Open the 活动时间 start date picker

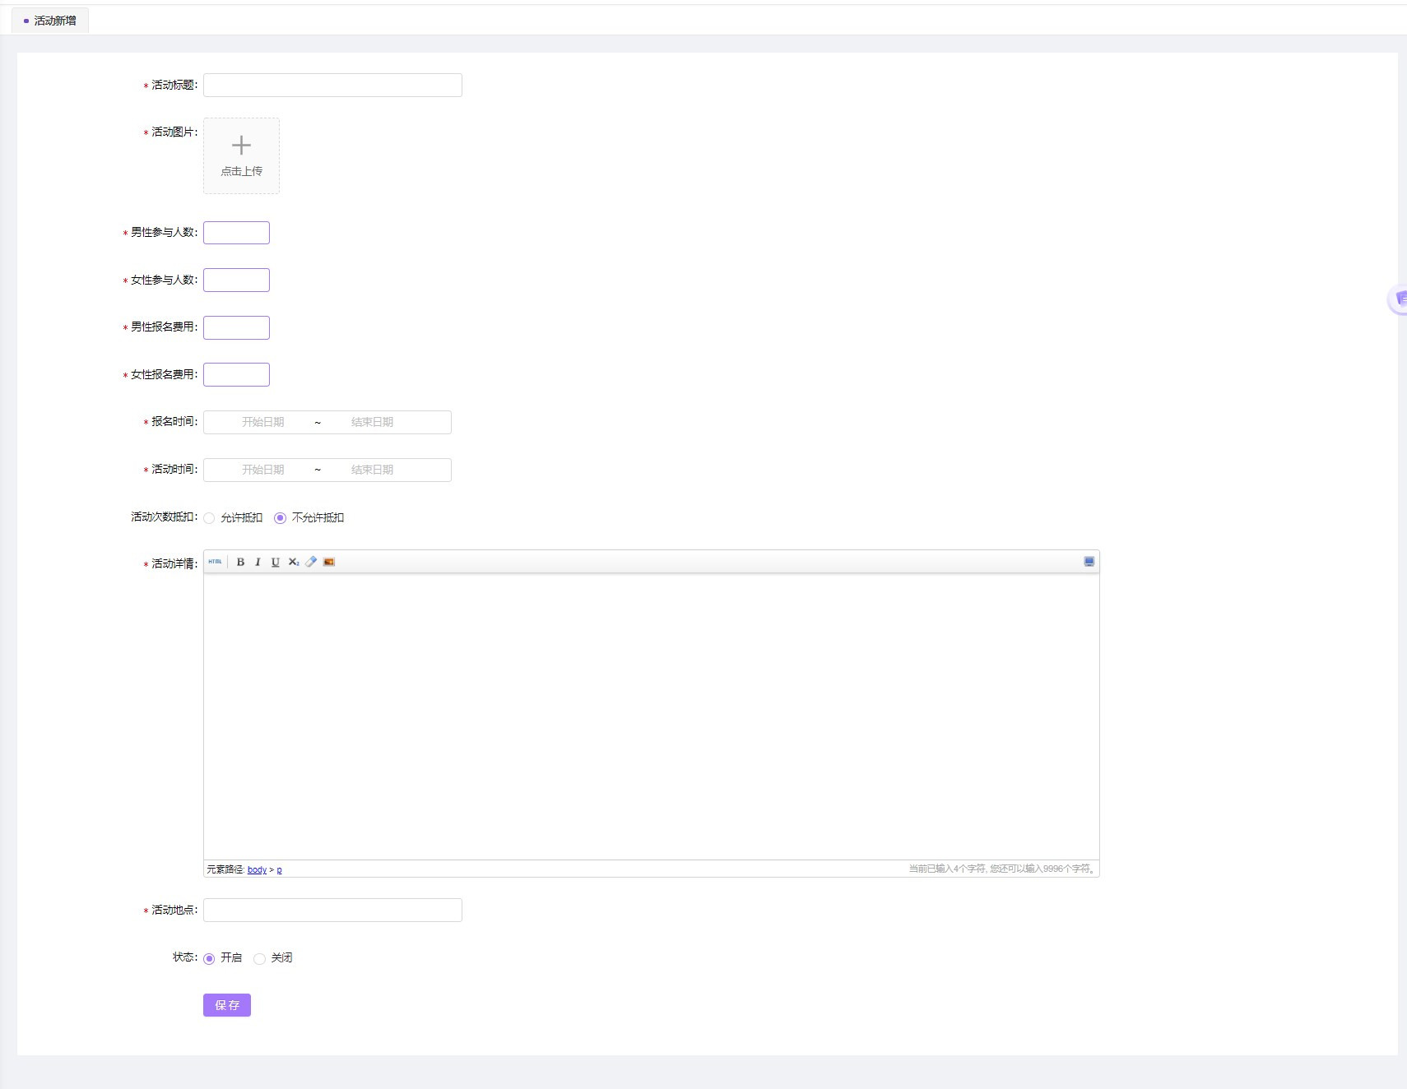point(262,470)
